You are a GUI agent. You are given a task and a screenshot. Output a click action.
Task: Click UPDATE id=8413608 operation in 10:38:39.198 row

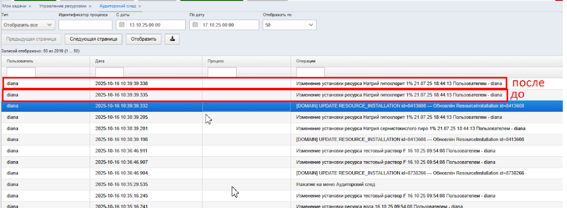(x=410, y=140)
